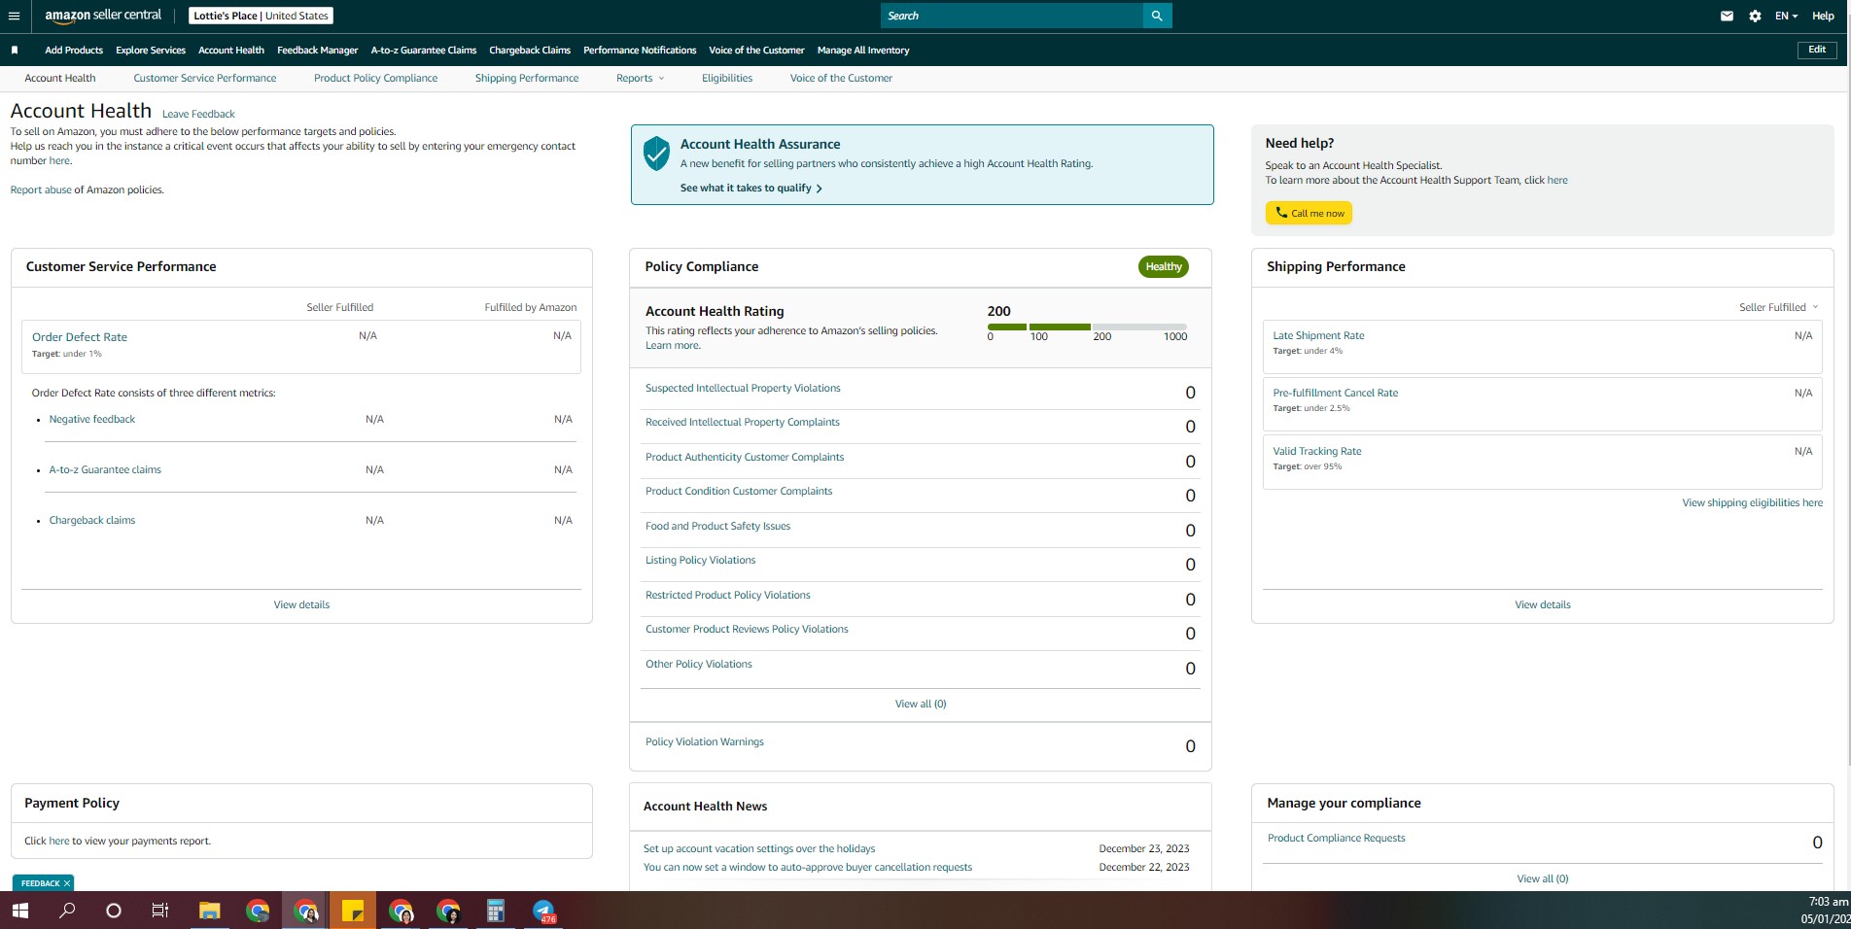1851x929 pixels.
Task: Click View shipping eligibilities here
Action: [x=1753, y=503]
